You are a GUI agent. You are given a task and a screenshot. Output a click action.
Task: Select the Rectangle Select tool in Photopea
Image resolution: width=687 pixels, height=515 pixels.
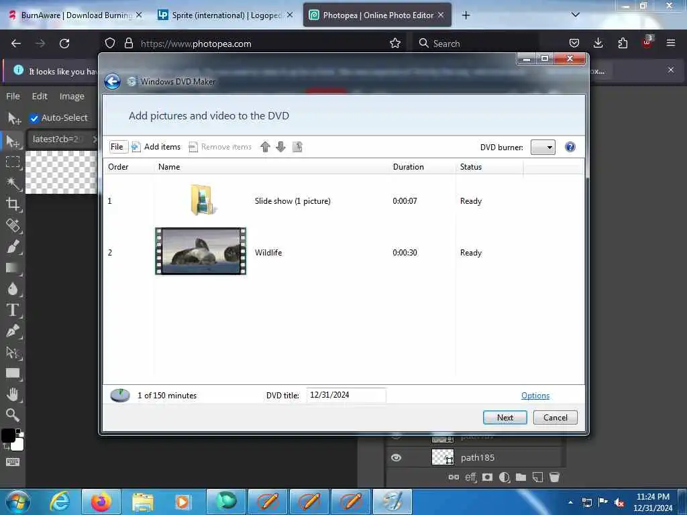click(13, 162)
